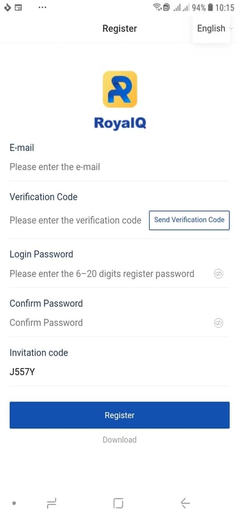The image size is (239, 517).
Task: Click the Send Verification Code button
Action: [189, 220]
